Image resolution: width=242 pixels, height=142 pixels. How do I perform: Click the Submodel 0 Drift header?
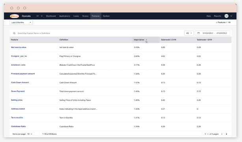coord(169,40)
